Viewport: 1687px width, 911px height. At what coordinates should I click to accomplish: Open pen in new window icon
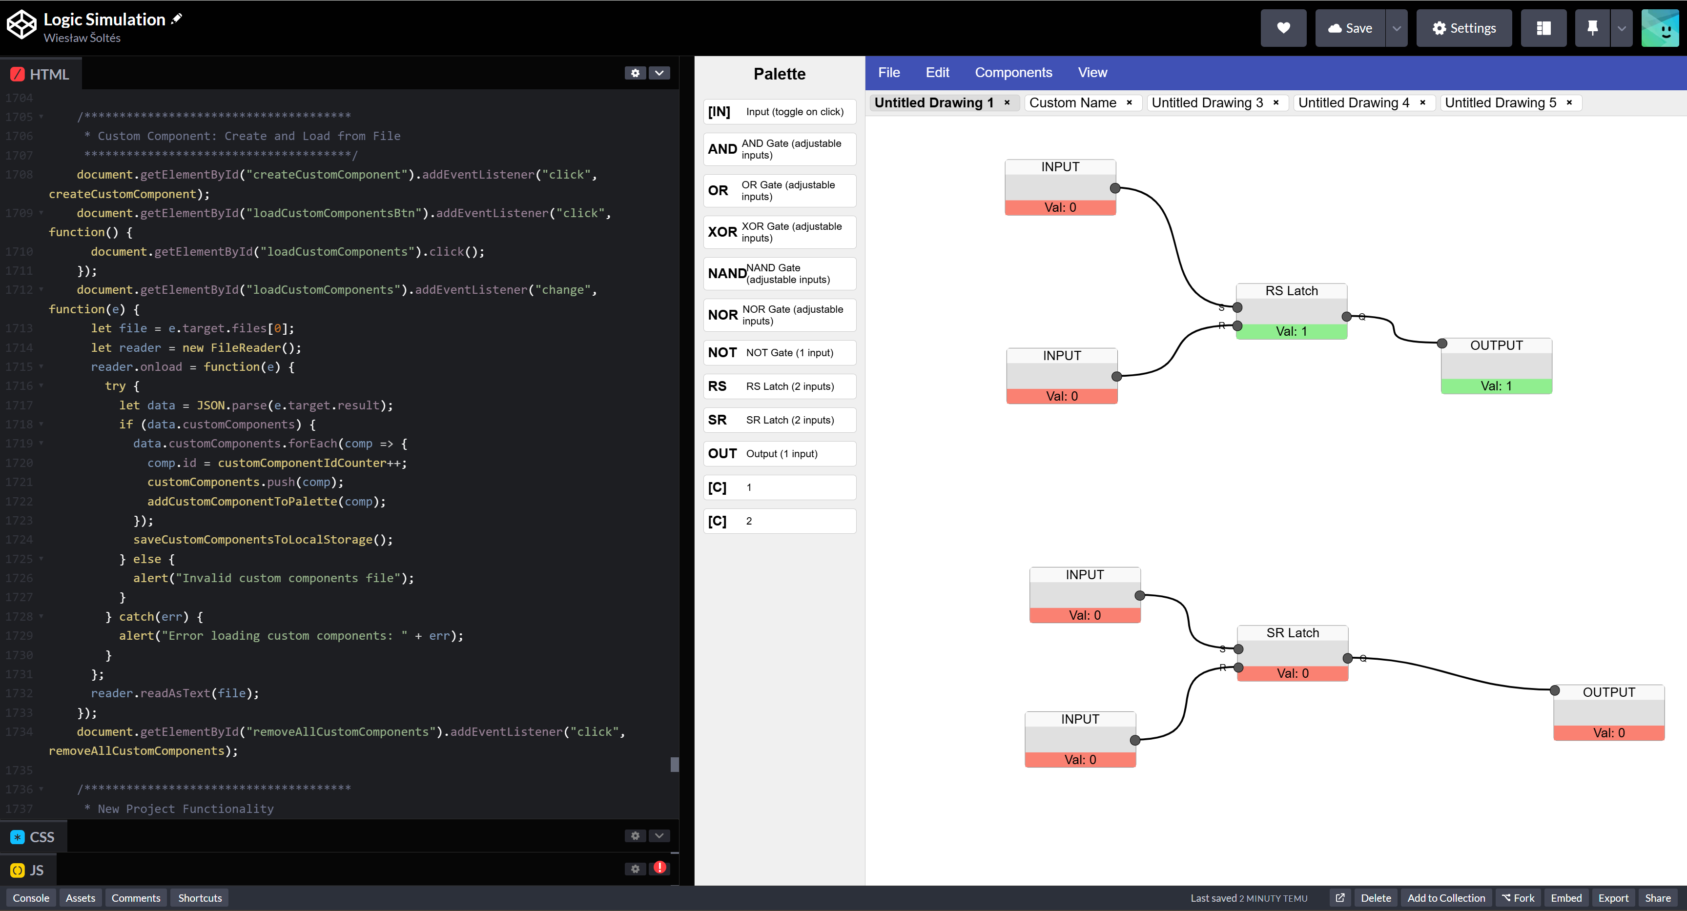point(1340,898)
